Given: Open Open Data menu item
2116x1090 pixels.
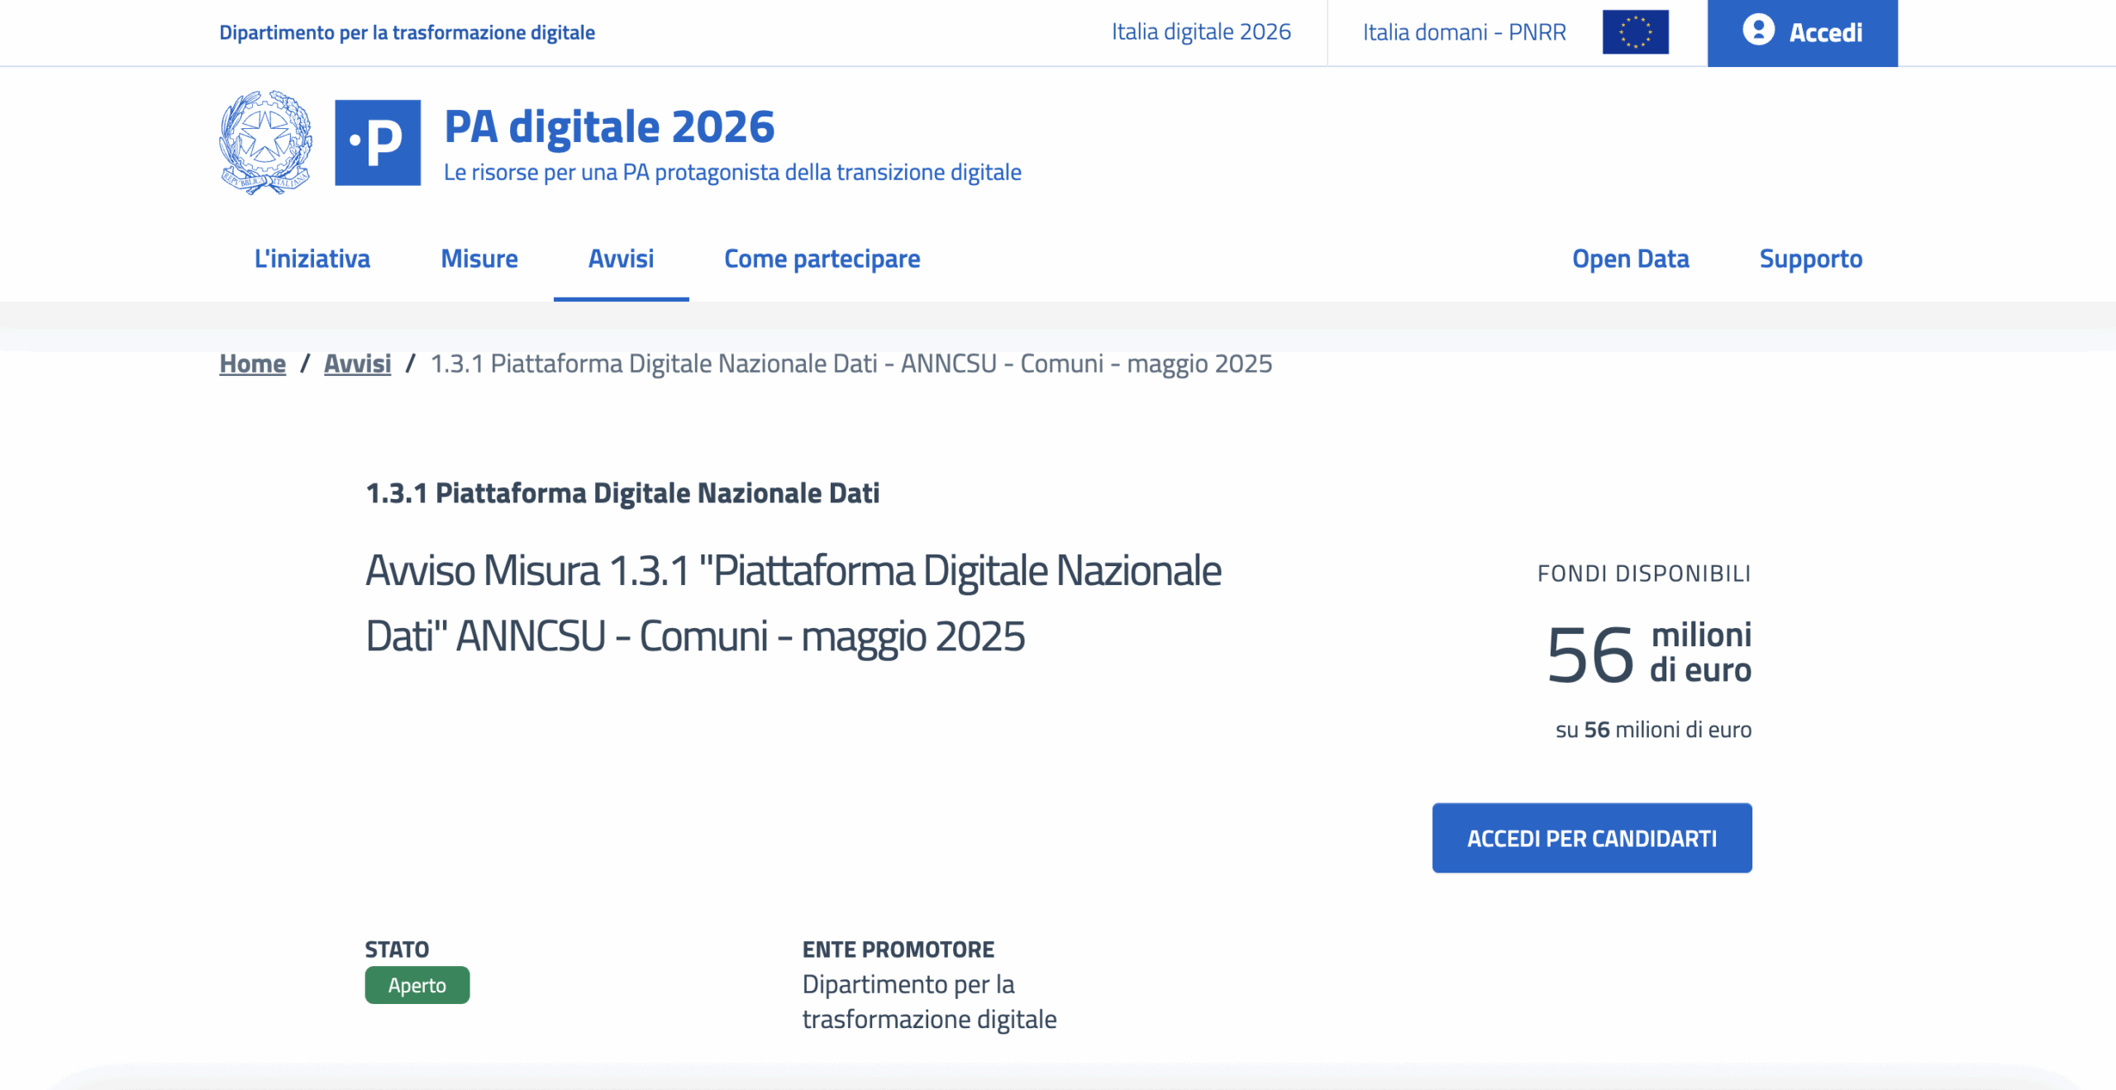Looking at the screenshot, I should (x=1630, y=259).
